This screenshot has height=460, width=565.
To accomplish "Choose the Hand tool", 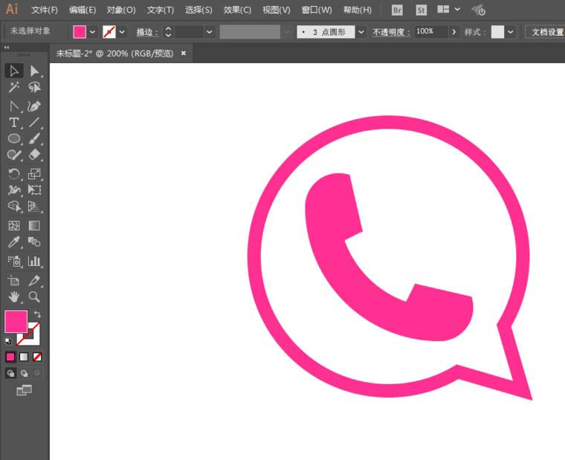I will point(14,297).
